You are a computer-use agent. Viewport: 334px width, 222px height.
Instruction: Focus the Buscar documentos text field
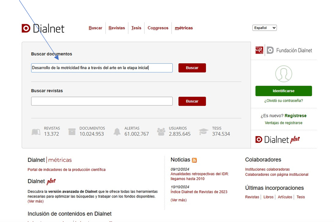[102, 68]
